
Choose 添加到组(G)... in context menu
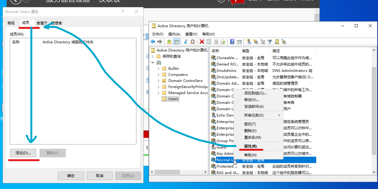258,93
